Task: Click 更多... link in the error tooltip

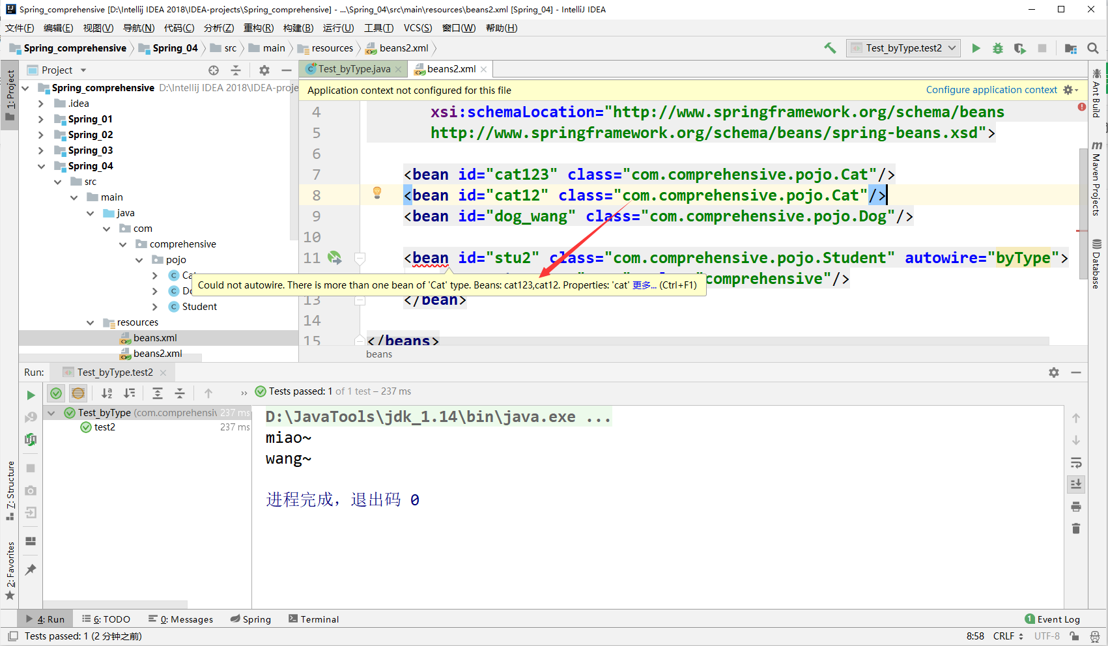Action: click(x=644, y=285)
